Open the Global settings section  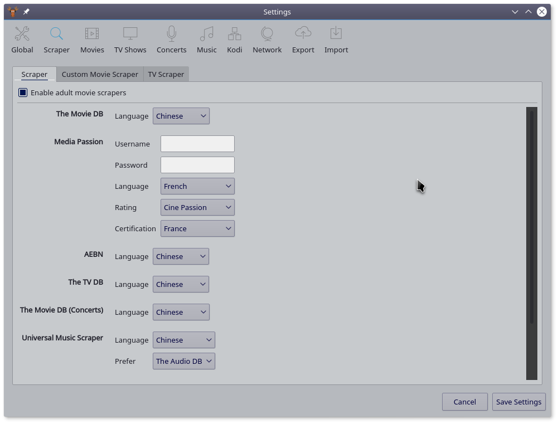coord(22,40)
